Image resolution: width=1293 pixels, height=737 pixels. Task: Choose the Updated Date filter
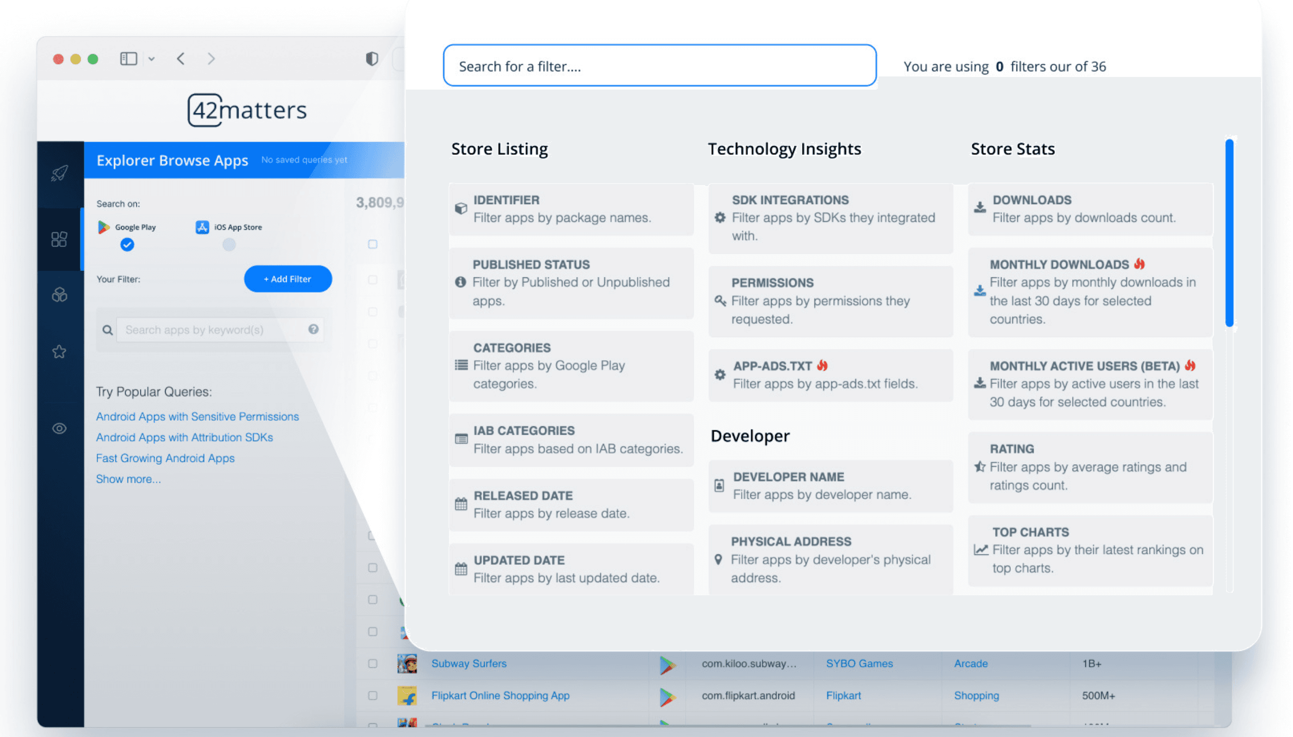coord(571,569)
